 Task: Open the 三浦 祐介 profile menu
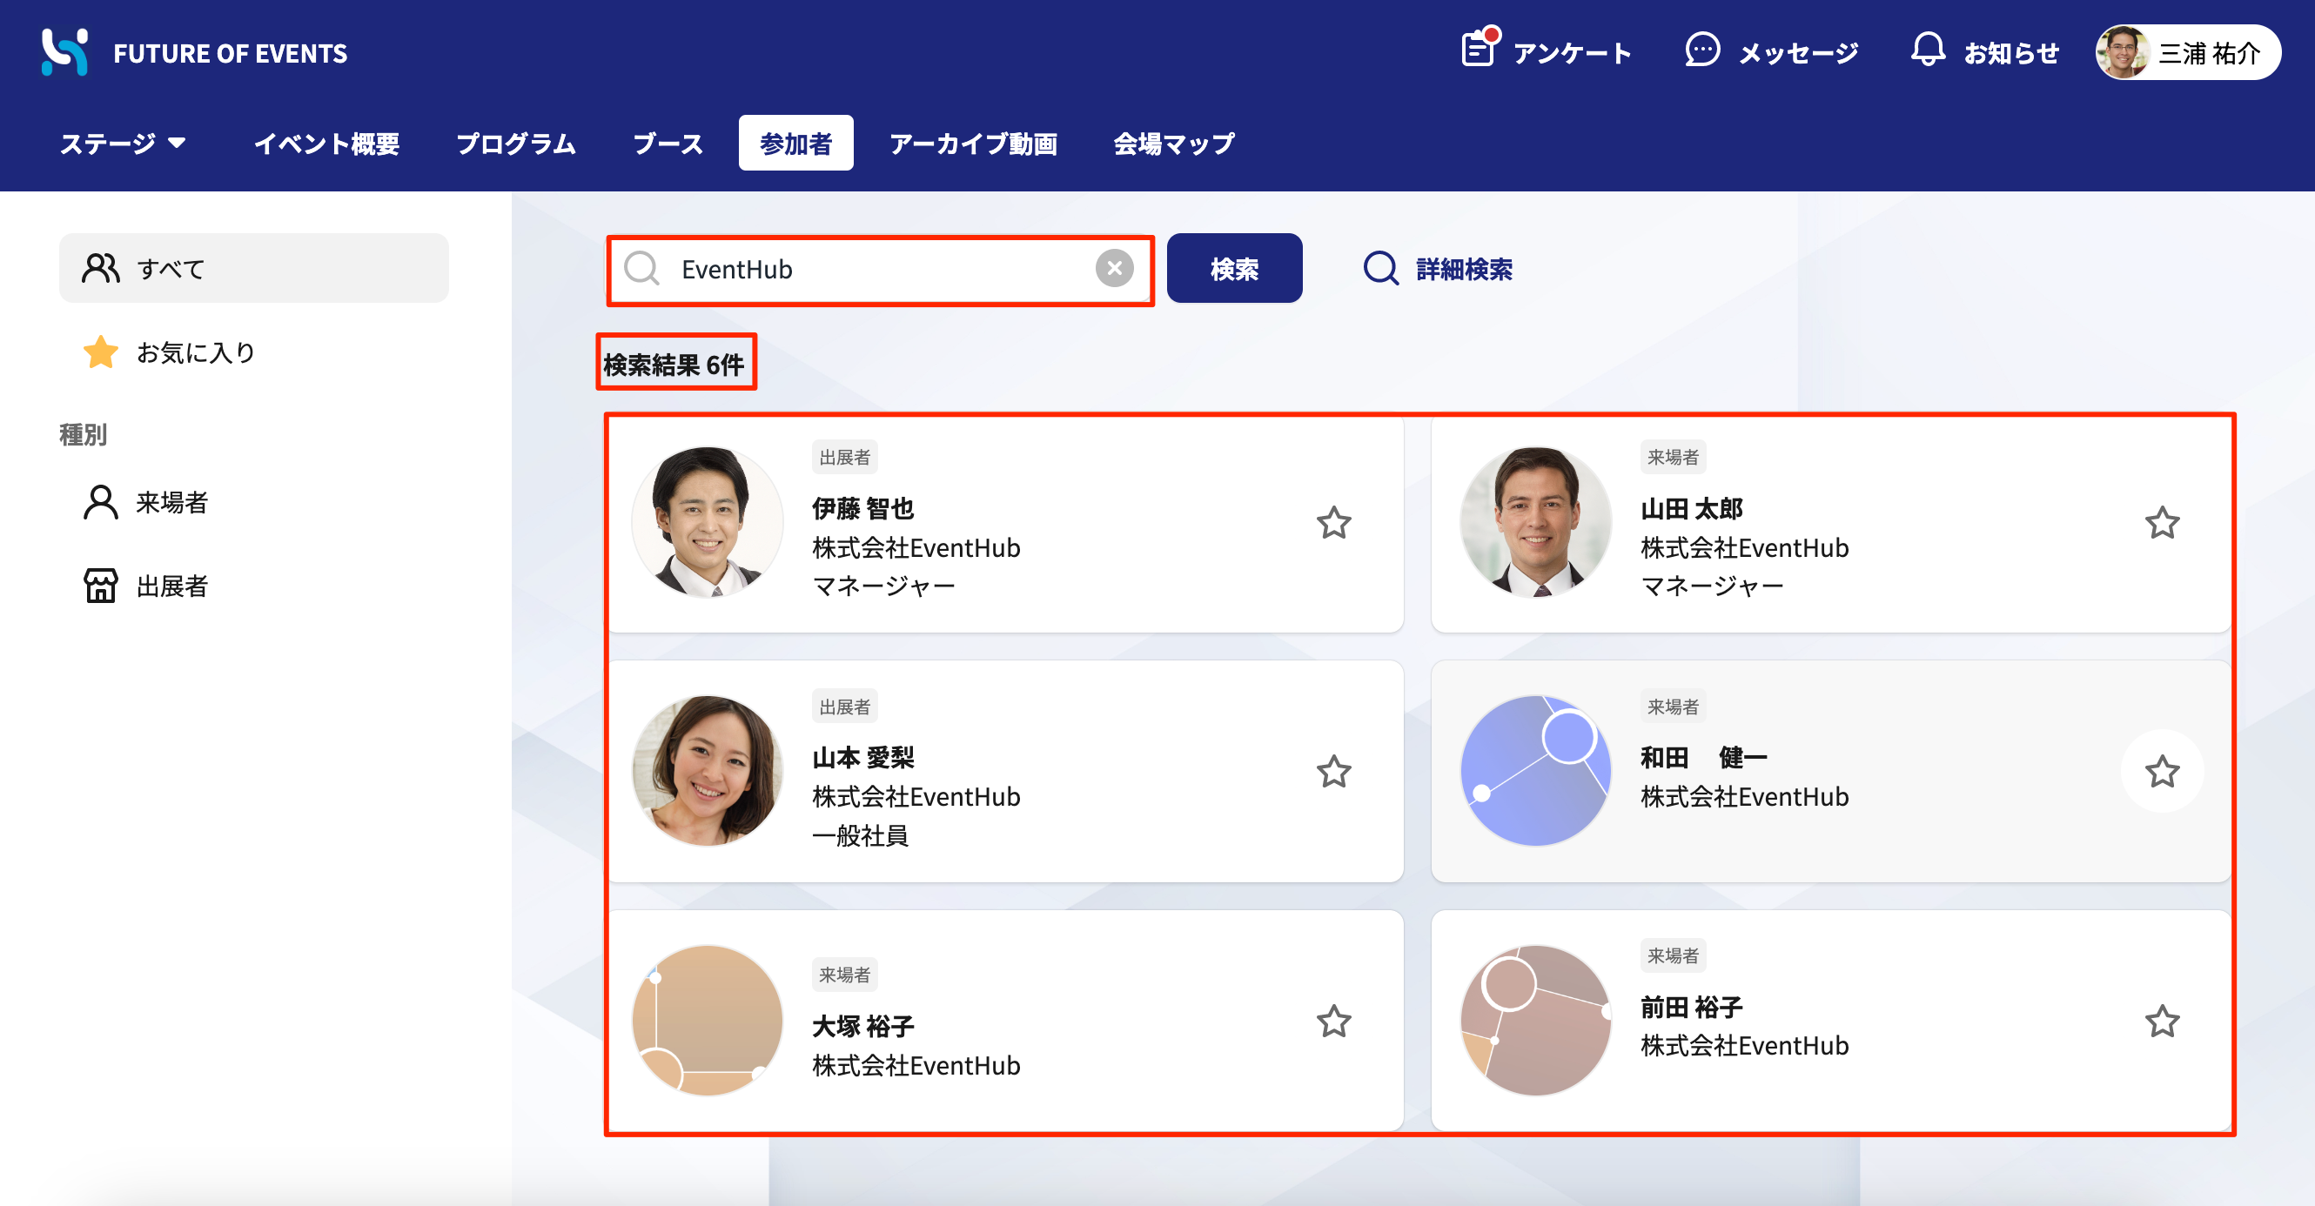[2186, 53]
